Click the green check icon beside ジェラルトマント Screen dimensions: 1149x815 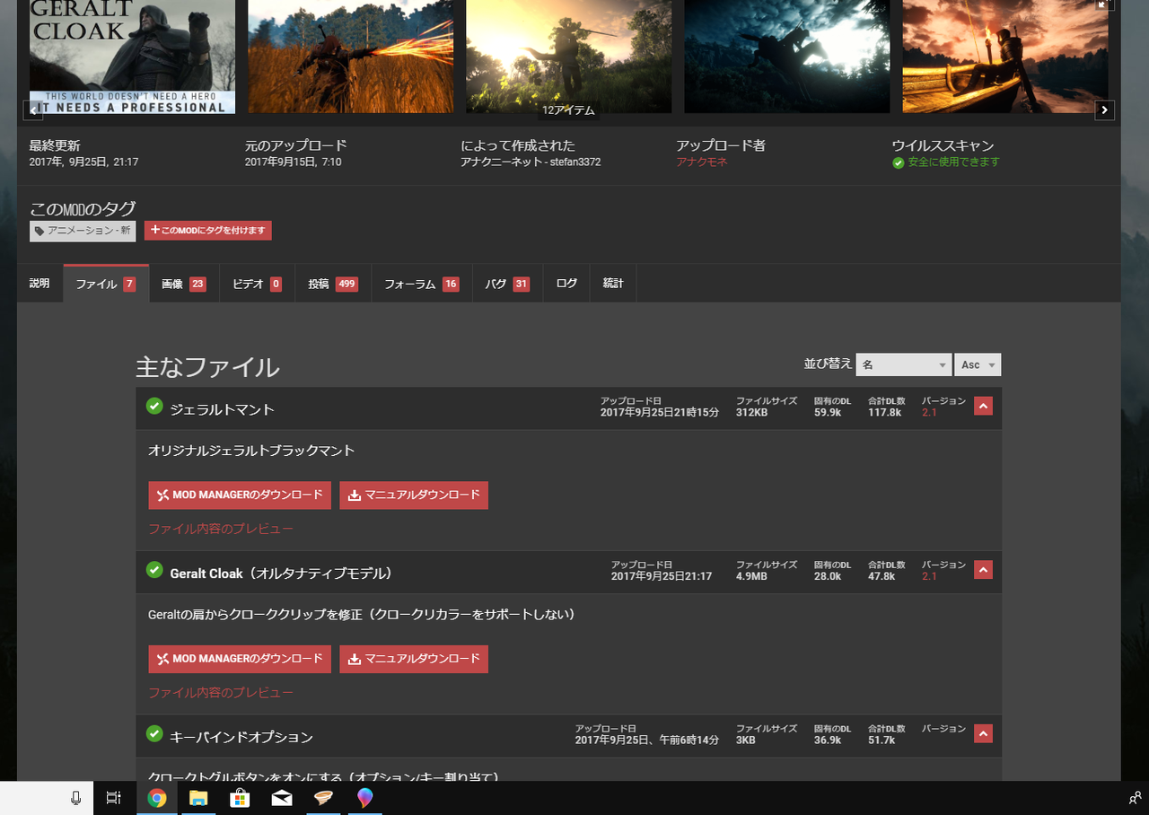pyautogui.click(x=154, y=407)
